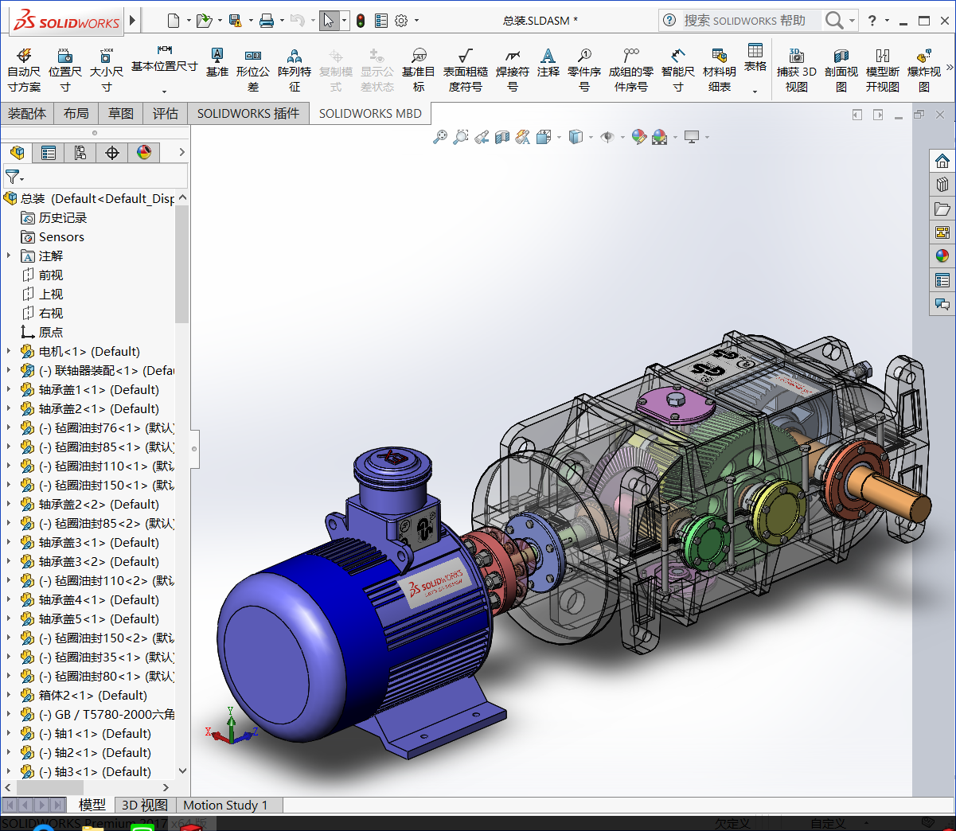Open the DisplayManager color wheel tab
Viewport: 956px width, 831px height.
tap(144, 152)
